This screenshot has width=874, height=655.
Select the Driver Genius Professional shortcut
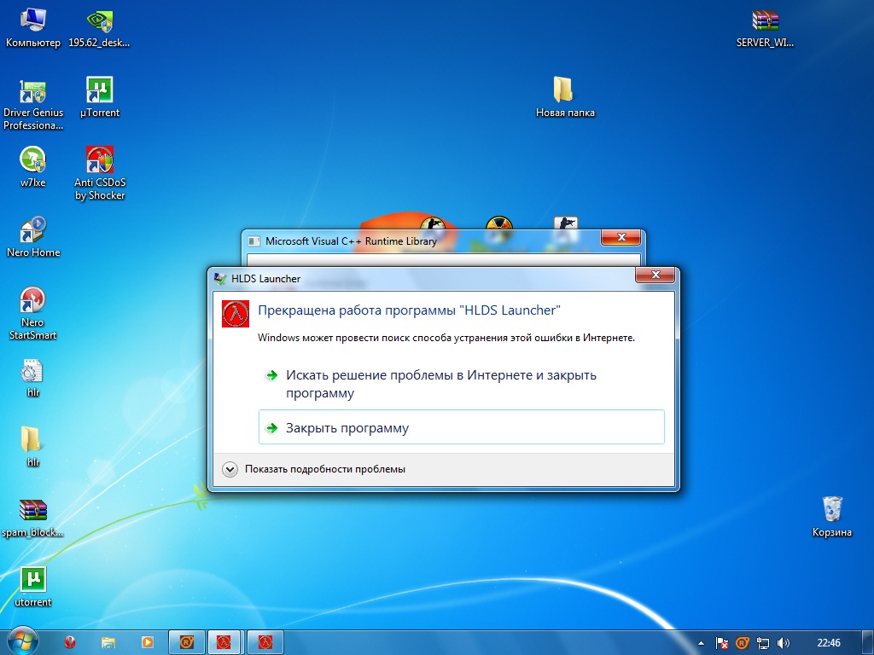click(33, 104)
